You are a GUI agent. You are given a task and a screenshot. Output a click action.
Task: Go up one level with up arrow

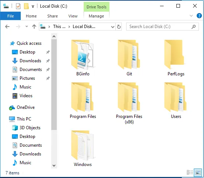pos(34,27)
